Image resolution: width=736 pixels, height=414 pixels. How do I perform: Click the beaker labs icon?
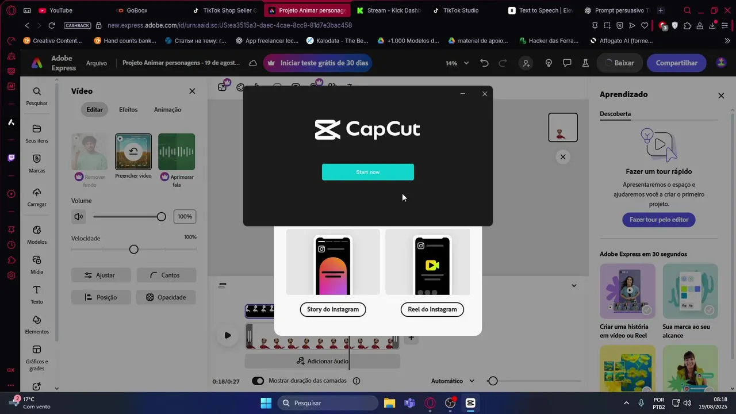pyautogui.click(x=585, y=63)
